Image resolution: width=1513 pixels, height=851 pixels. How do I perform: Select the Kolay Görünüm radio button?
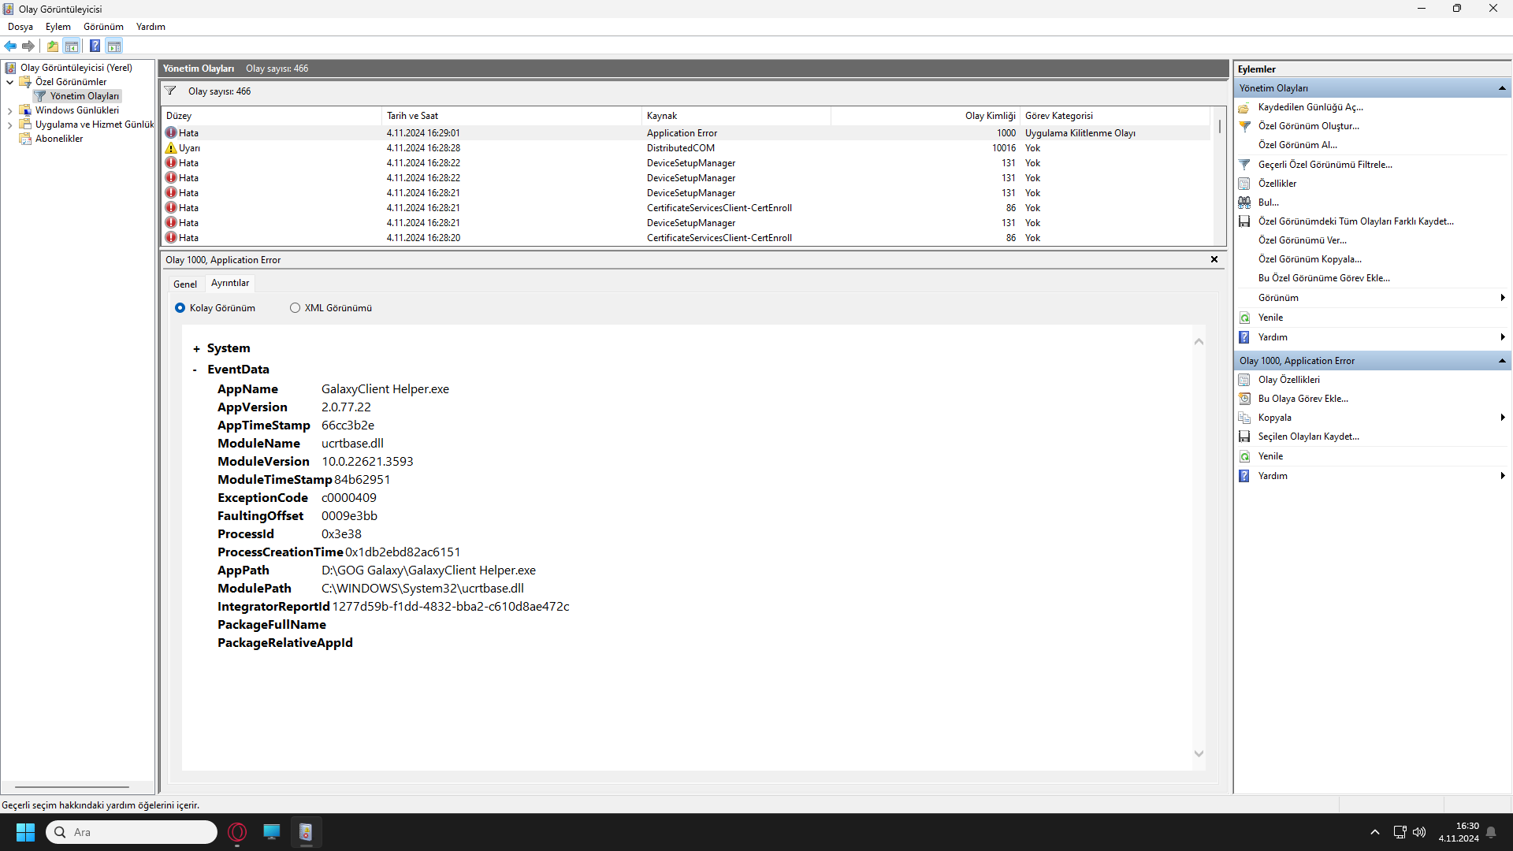tap(180, 308)
